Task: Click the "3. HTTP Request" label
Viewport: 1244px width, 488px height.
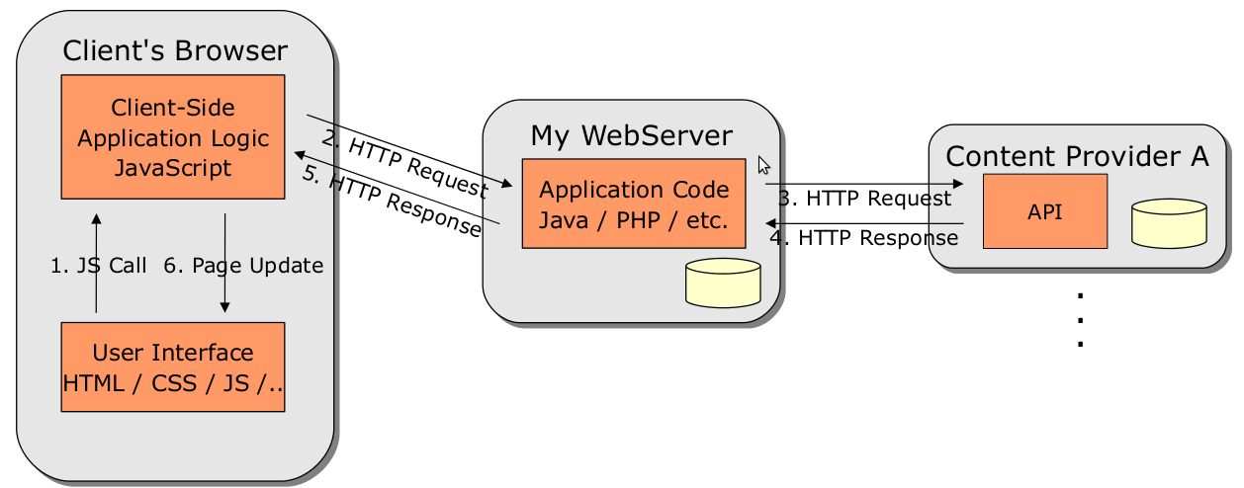Action: [x=864, y=199]
